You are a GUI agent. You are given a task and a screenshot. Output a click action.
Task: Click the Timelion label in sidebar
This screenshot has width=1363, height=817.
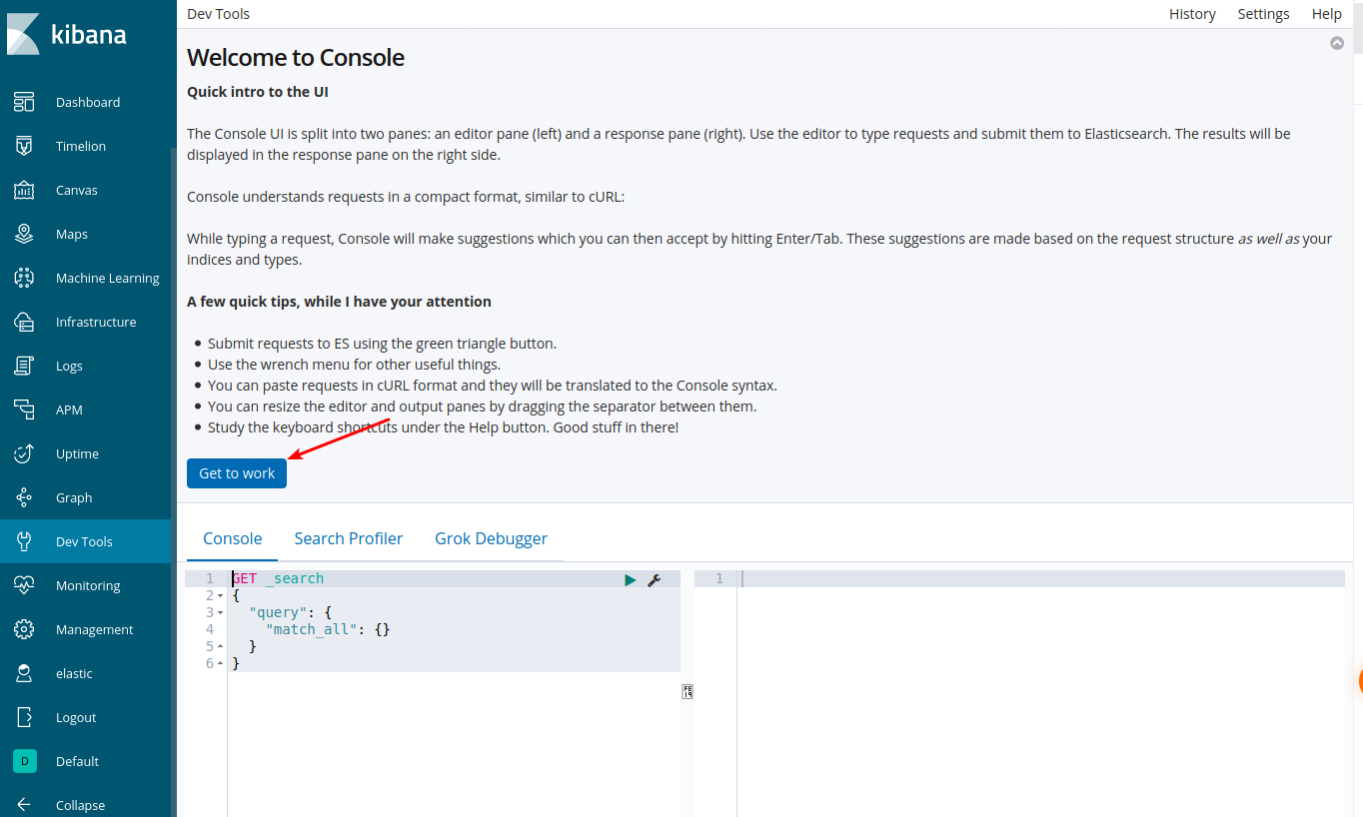(81, 146)
